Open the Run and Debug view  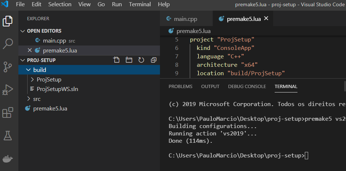click(x=8, y=90)
